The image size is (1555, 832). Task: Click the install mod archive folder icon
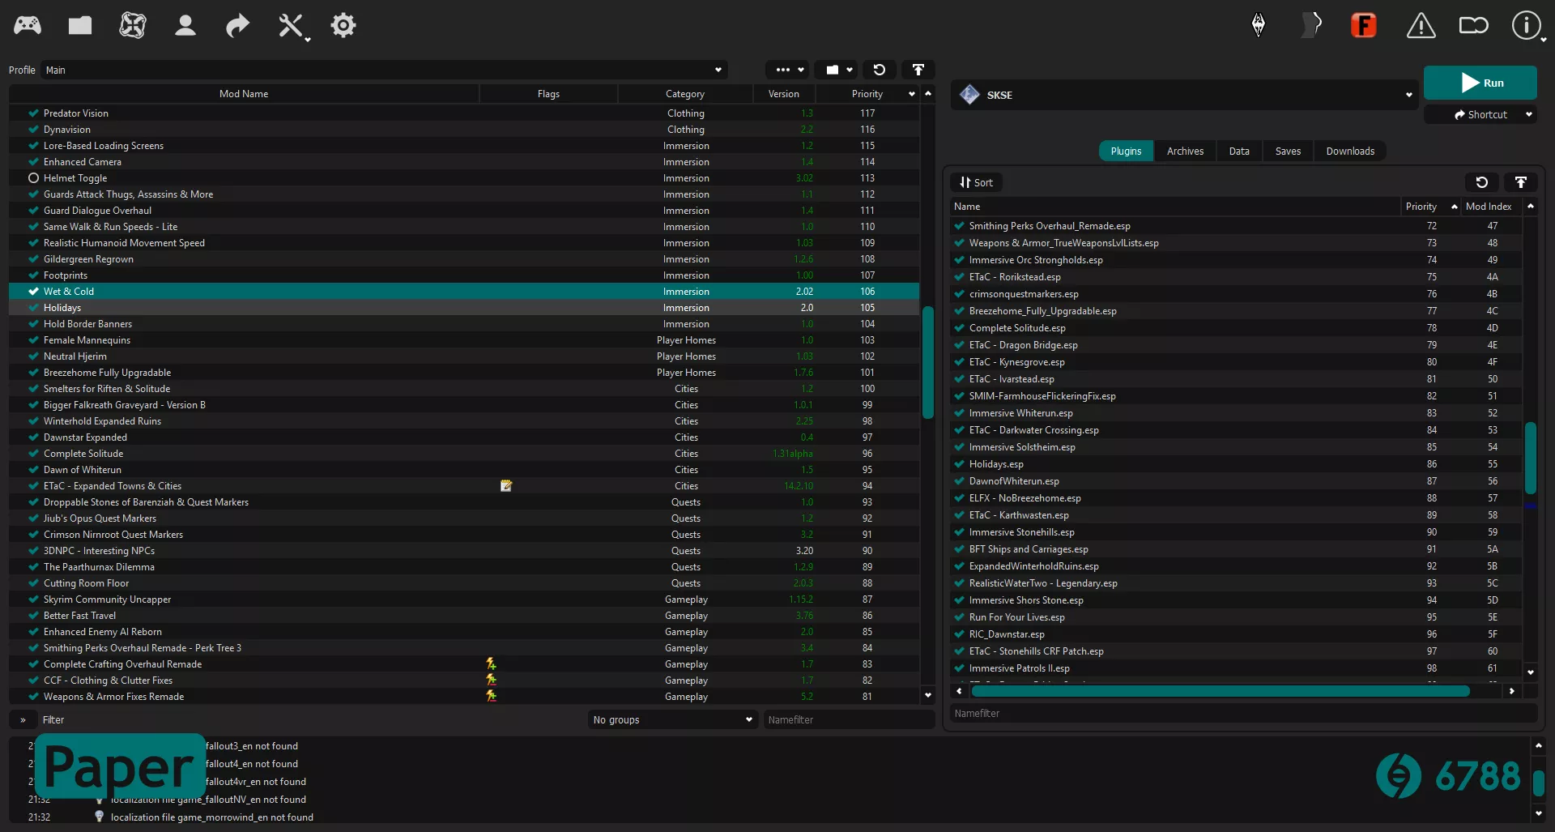pos(80,25)
